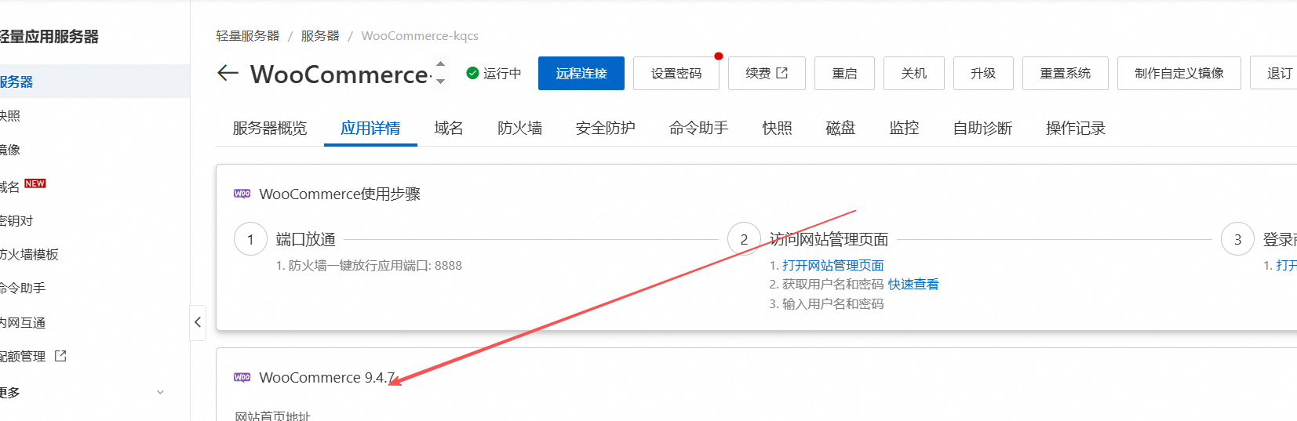Open the 防火墙 tab

coord(519,128)
